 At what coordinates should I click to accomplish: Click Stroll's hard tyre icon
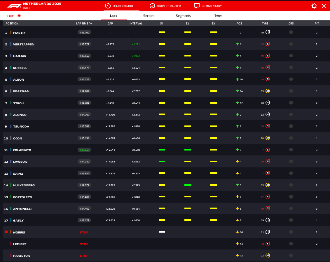268,103
